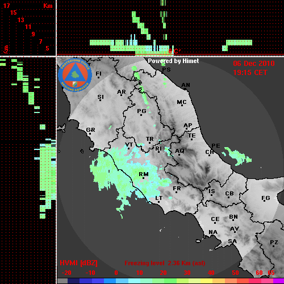Click the 17 Km altitude axis label

[x=7, y=6]
